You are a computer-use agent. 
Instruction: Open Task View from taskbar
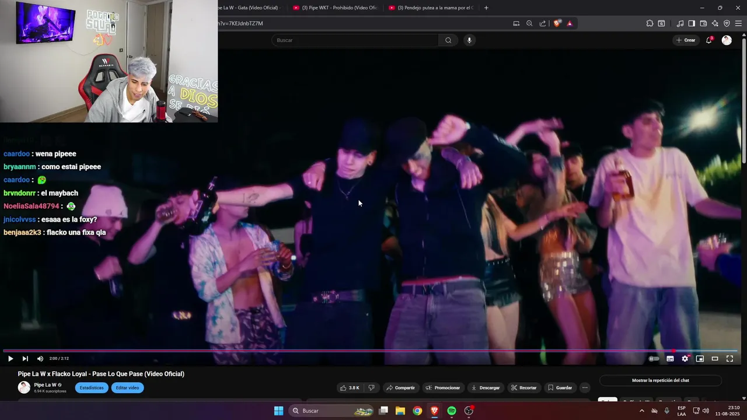tap(383, 411)
